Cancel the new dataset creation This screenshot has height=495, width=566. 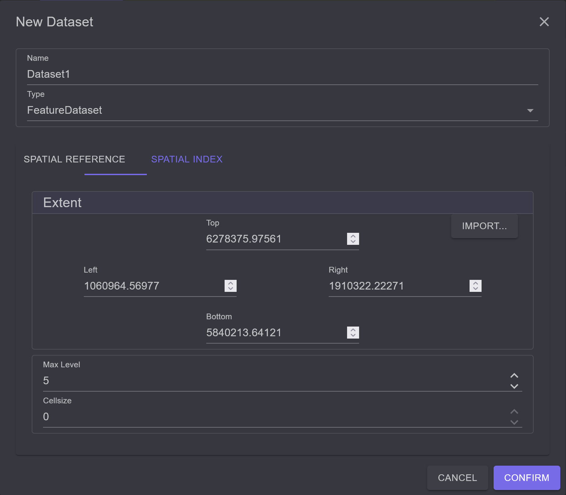pyautogui.click(x=458, y=478)
